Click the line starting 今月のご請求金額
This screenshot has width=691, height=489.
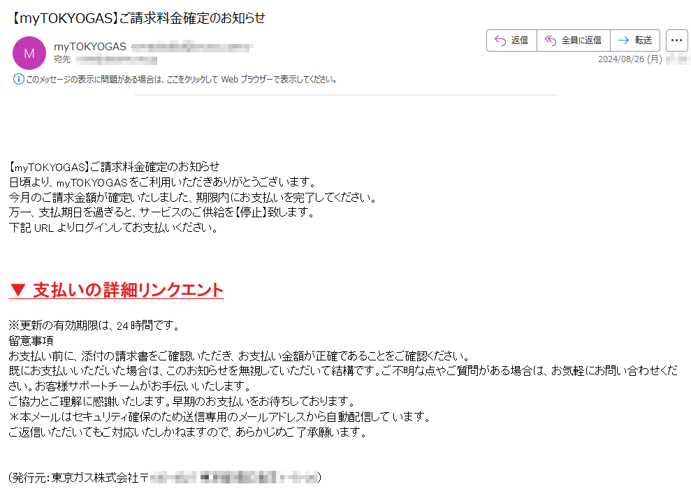point(193,198)
